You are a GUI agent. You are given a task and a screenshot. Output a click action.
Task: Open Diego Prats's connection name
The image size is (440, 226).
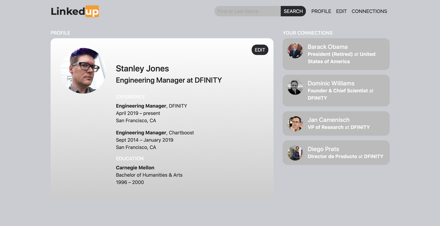point(323,149)
